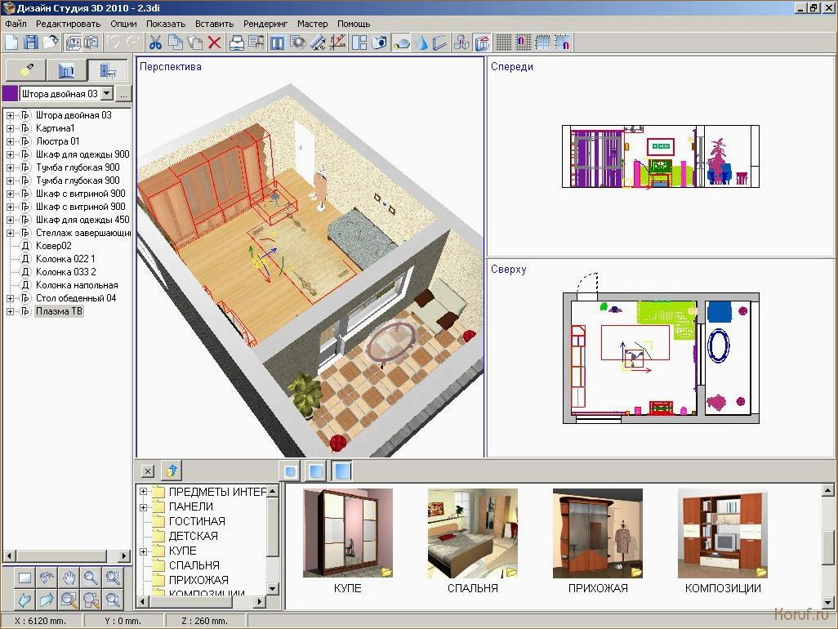Copy selected object toolbar icon
838x629 pixels.
[176, 42]
